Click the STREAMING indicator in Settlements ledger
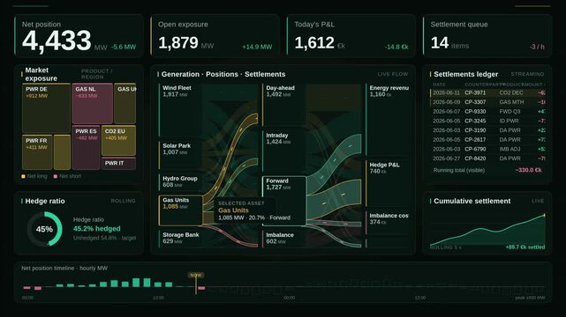 click(527, 74)
